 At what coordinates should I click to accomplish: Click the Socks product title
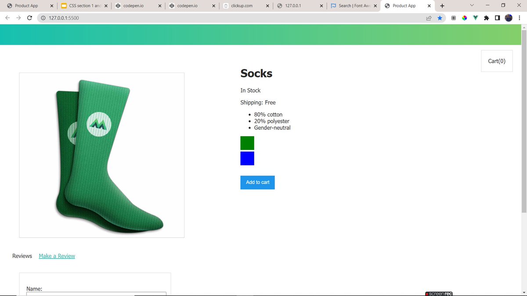click(x=256, y=74)
